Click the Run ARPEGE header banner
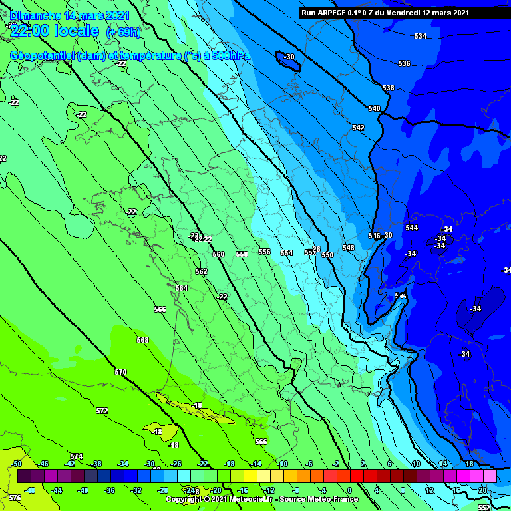The height and width of the screenshot is (511, 511). click(385, 13)
